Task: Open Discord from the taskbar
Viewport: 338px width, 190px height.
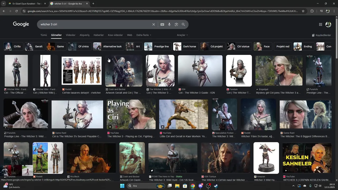Action: click(200, 186)
